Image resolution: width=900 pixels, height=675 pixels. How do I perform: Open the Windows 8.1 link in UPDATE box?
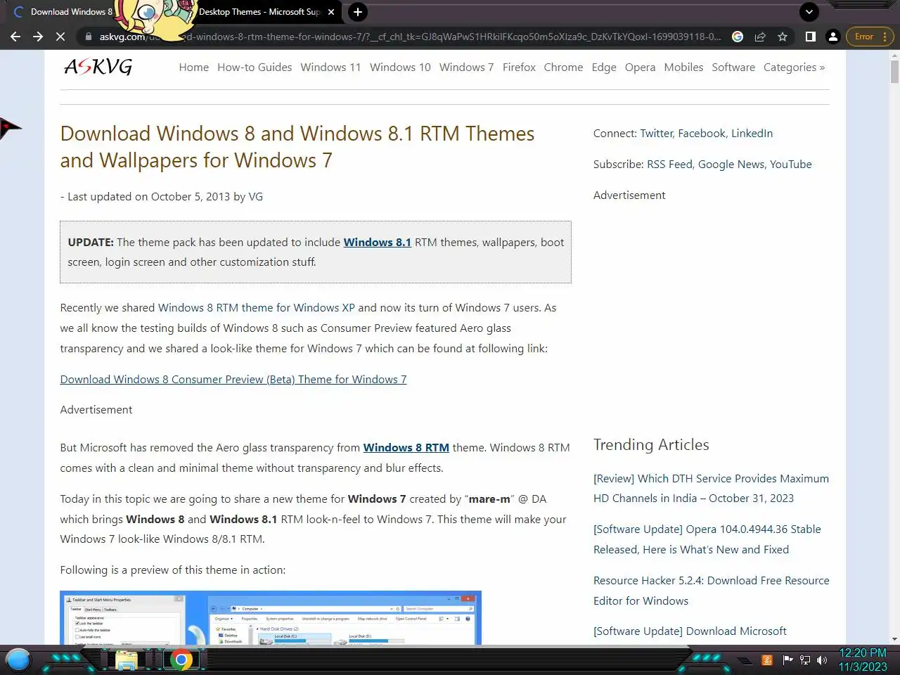tap(377, 243)
